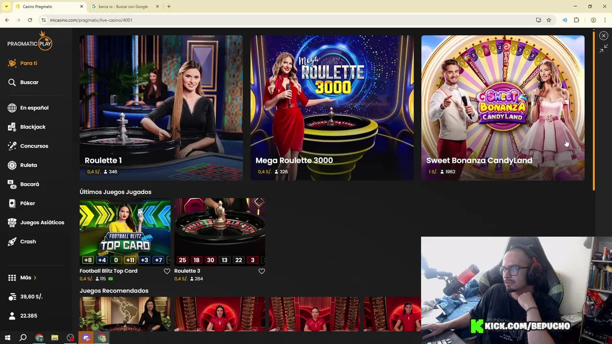This screenshot has height=344, width=612.
Task: Click Juegos Recomendados heading
Action: [114, 290]
